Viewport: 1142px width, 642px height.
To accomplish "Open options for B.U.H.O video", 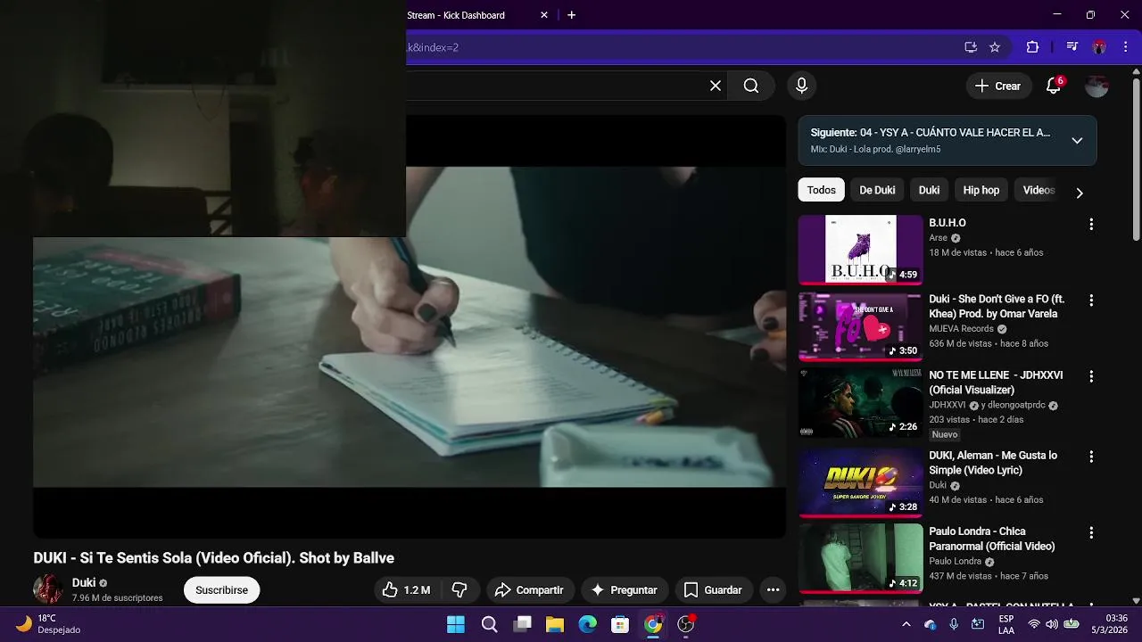I will tap(1090, 225).
